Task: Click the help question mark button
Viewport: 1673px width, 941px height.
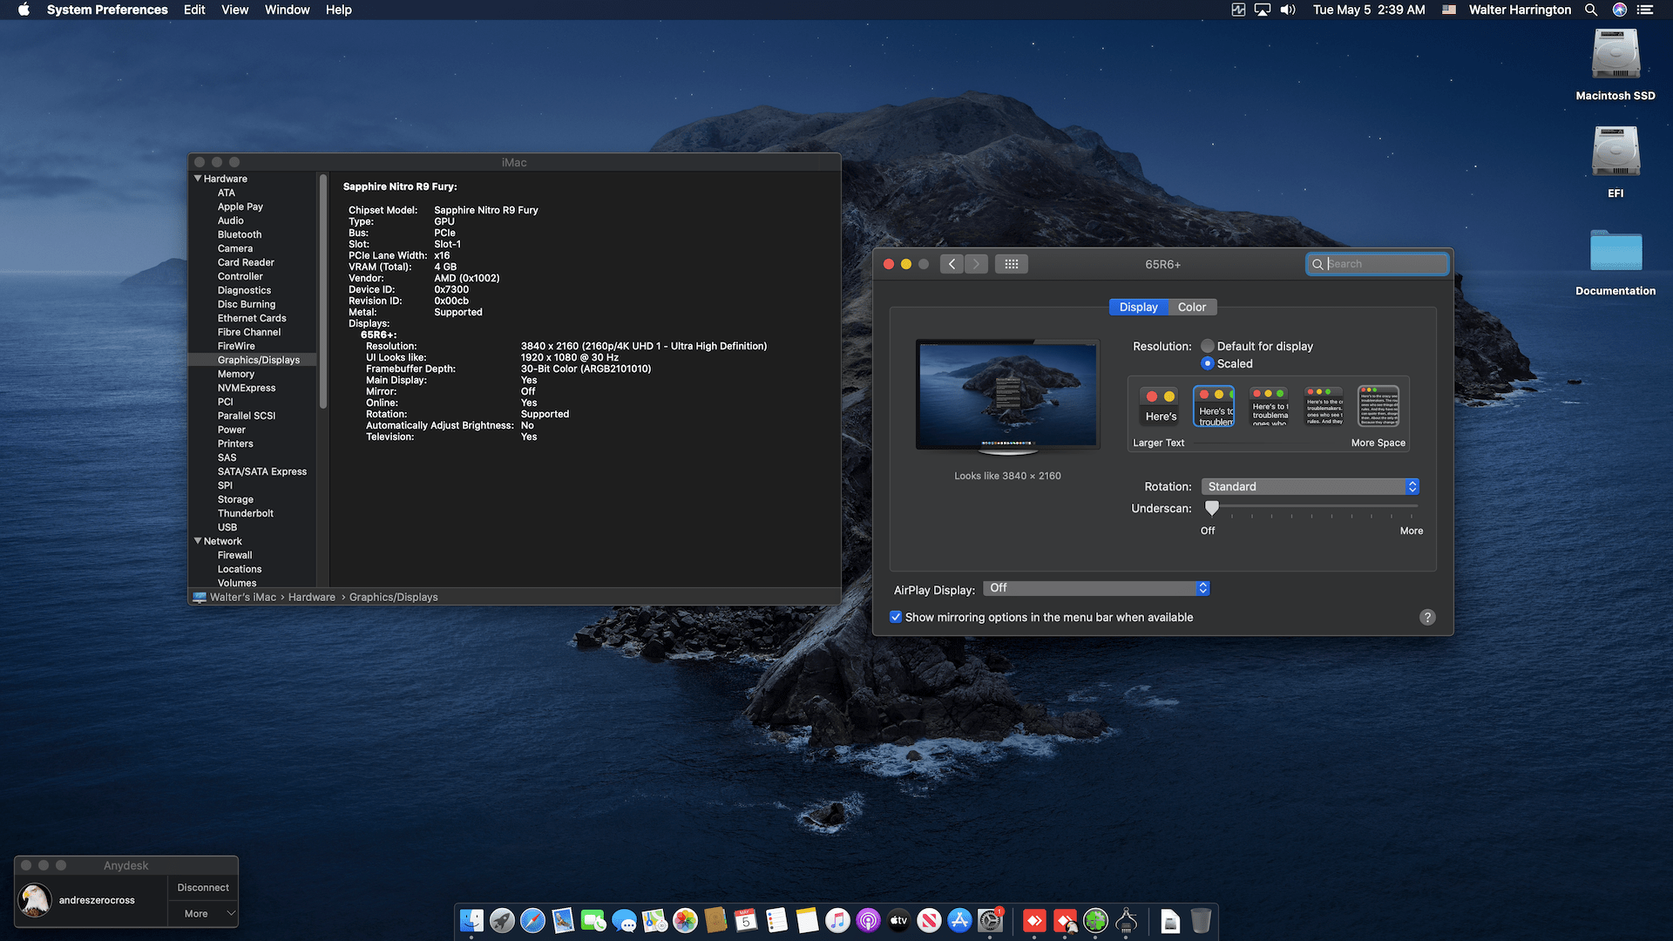Action: click(x=1426, y=617)
